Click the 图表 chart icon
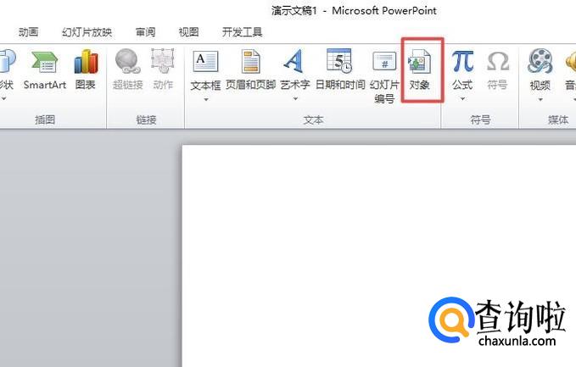The width and height of the screenshot is (576, 367). [85, 69]
